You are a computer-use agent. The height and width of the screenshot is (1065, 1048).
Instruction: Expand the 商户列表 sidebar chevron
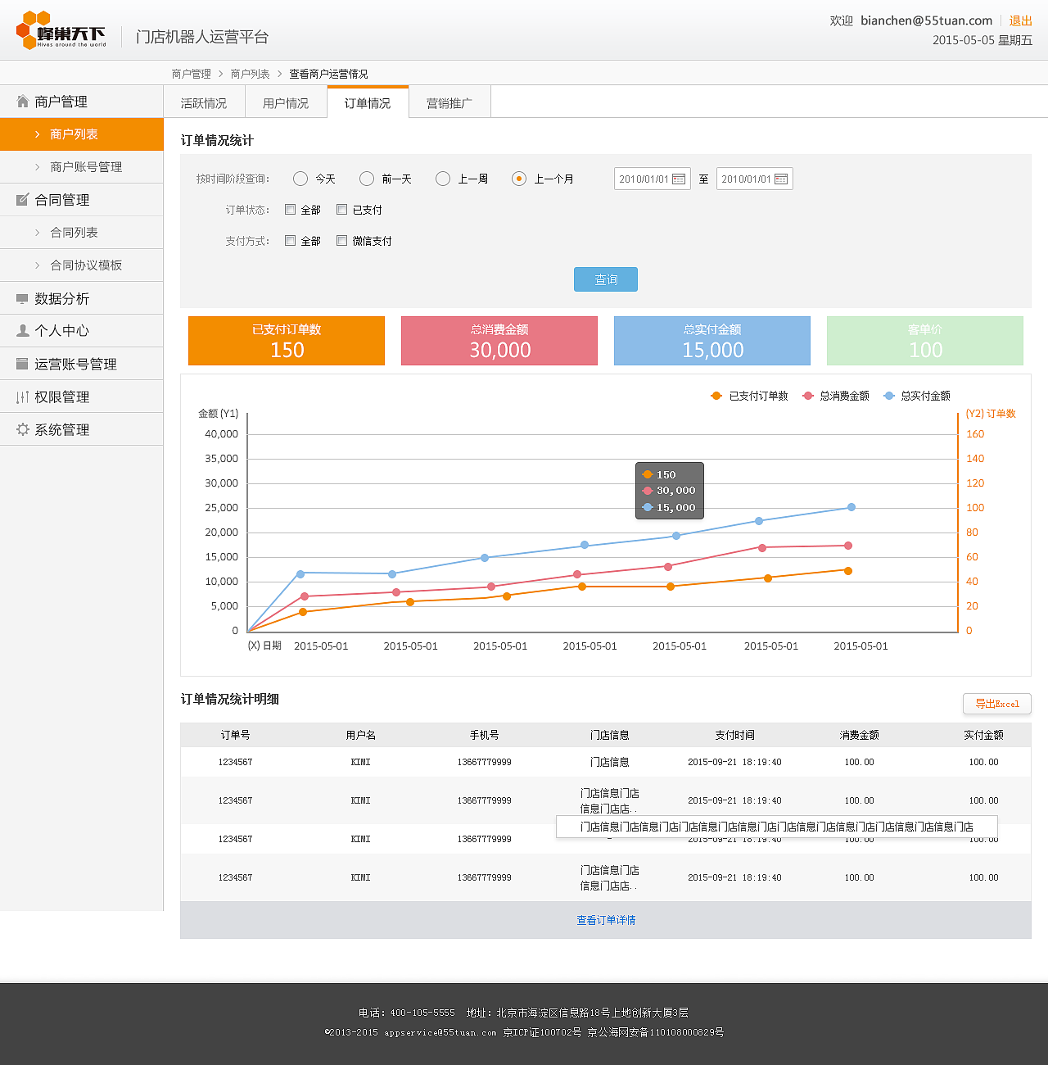pyautogui.click(x=37, y=134)
